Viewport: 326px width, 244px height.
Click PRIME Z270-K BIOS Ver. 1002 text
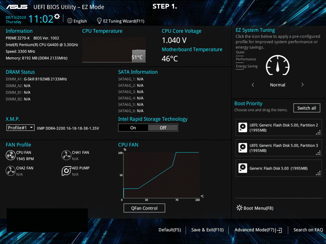(32, 38)
